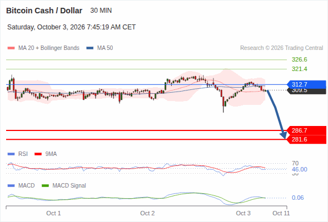Viewport: 328px width, 222px height.
Task: Click the Oct 2 date axis label
Action: tap(147, 213)
